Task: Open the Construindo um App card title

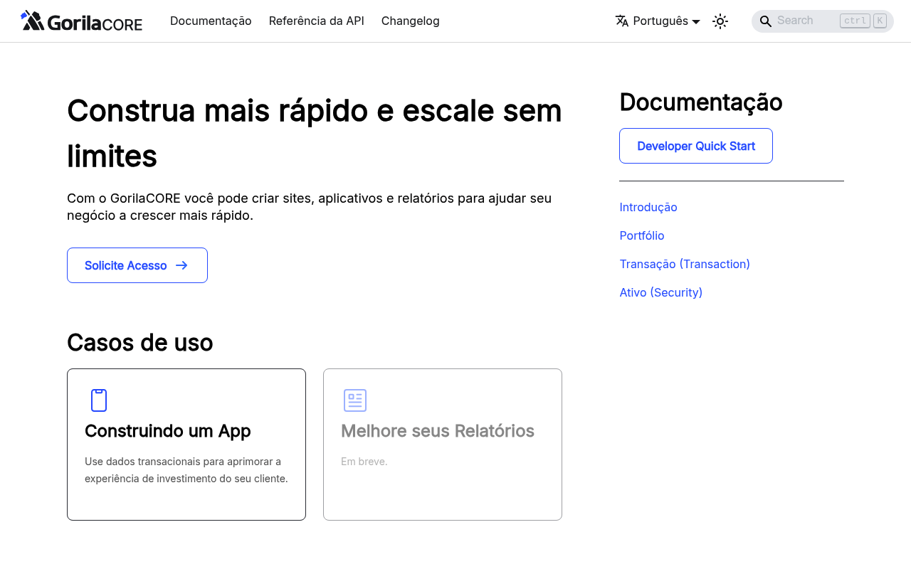Action: (168, 431)
